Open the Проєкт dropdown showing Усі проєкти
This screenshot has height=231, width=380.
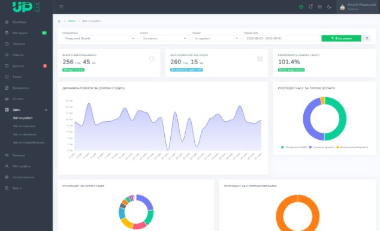coord(216,38)
